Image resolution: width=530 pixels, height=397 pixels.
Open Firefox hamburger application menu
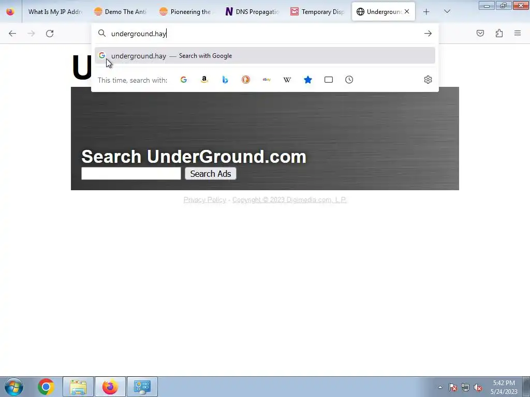[x=518, y=33]
